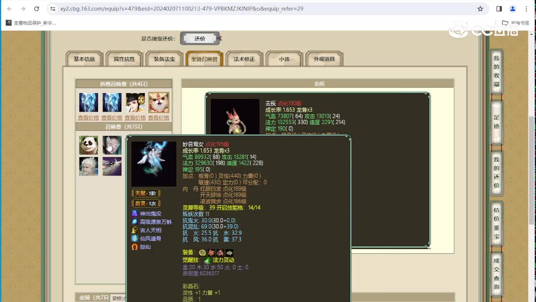Viewport: 536px width, 302px height.
Task: View price under the girl pet portrait
Action: pyautogui.click(x=135, y=118)
